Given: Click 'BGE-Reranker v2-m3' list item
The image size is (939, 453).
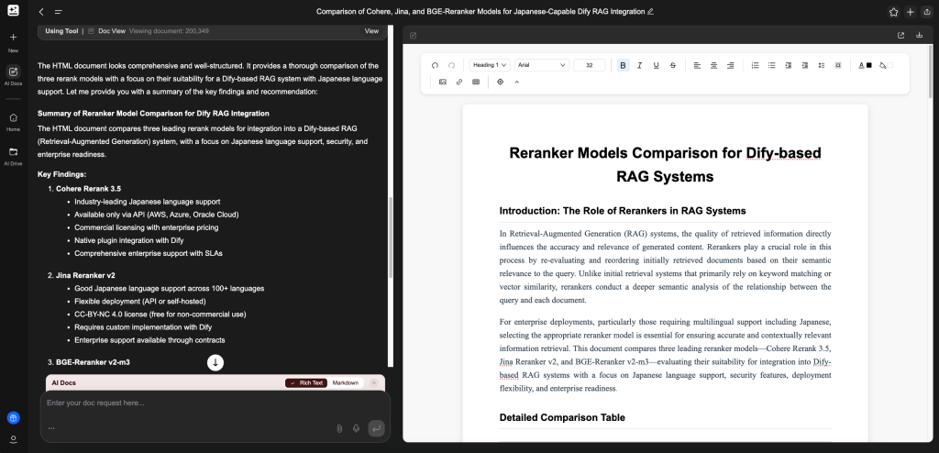Looking at the screenshot, I should [91, 362].
